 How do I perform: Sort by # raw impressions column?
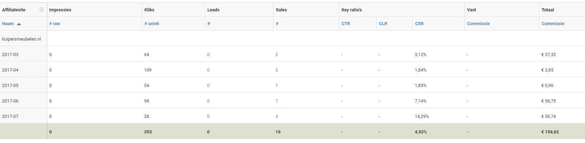point(55,24)
